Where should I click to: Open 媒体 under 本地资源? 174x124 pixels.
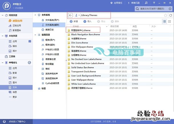tap(13, 46)
